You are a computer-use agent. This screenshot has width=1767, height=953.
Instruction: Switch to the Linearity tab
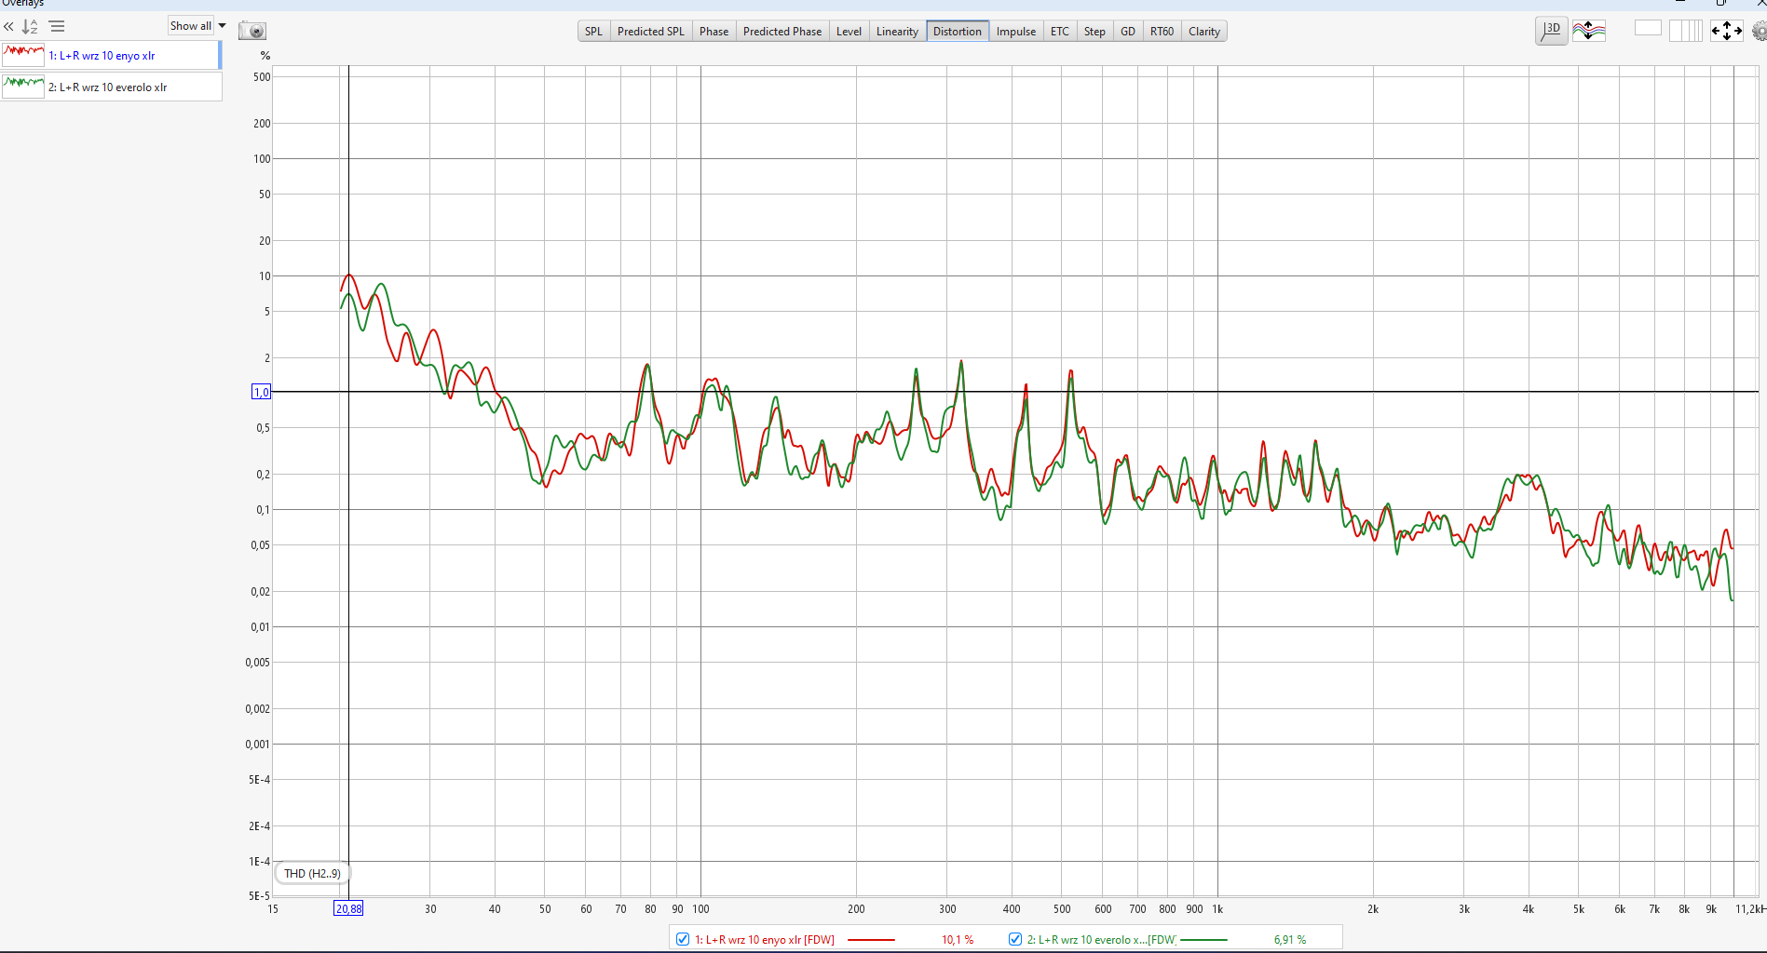(897, 32)
